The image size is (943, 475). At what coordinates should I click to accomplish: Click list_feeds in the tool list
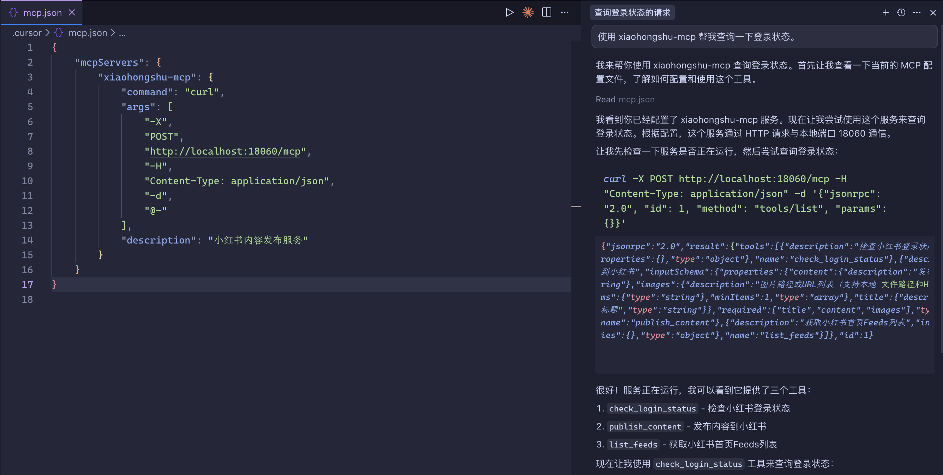tap(633, 444)
